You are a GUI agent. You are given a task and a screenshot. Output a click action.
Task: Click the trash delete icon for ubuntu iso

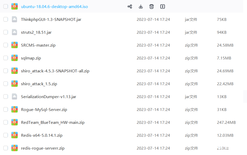pyautogui.click(x=152, y=6)
